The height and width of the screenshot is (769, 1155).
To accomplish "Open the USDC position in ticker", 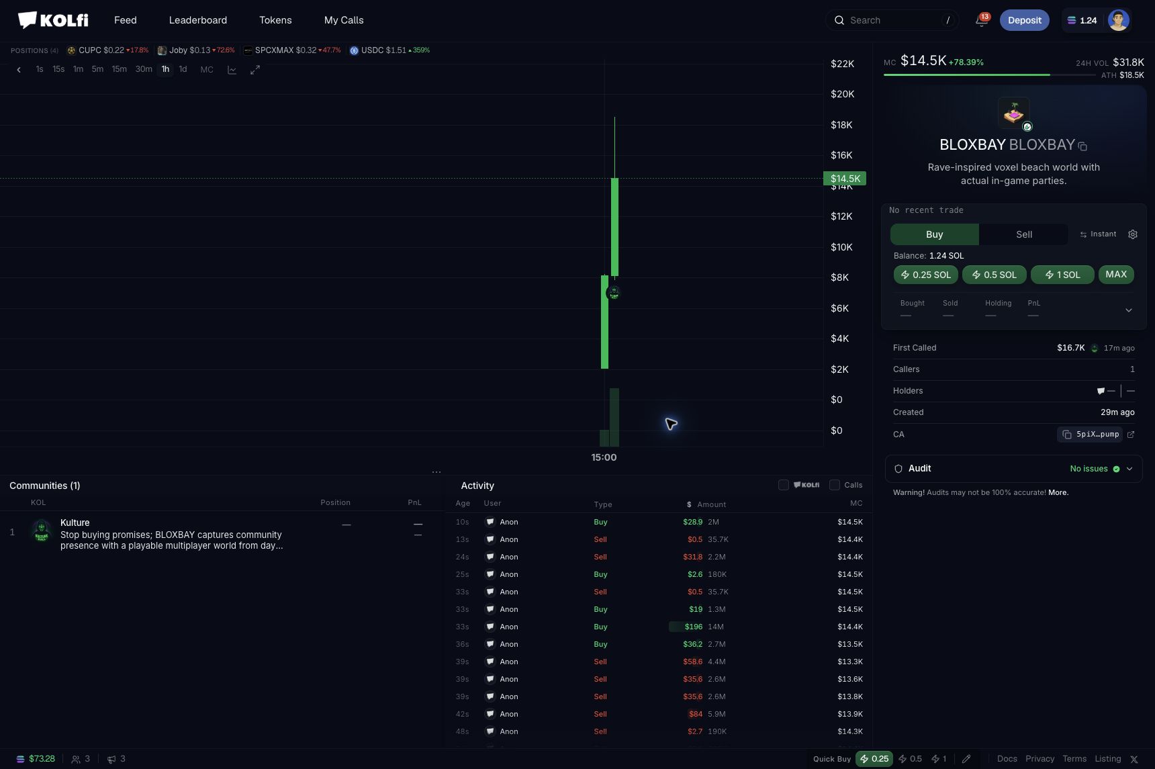I will [389, 50].
